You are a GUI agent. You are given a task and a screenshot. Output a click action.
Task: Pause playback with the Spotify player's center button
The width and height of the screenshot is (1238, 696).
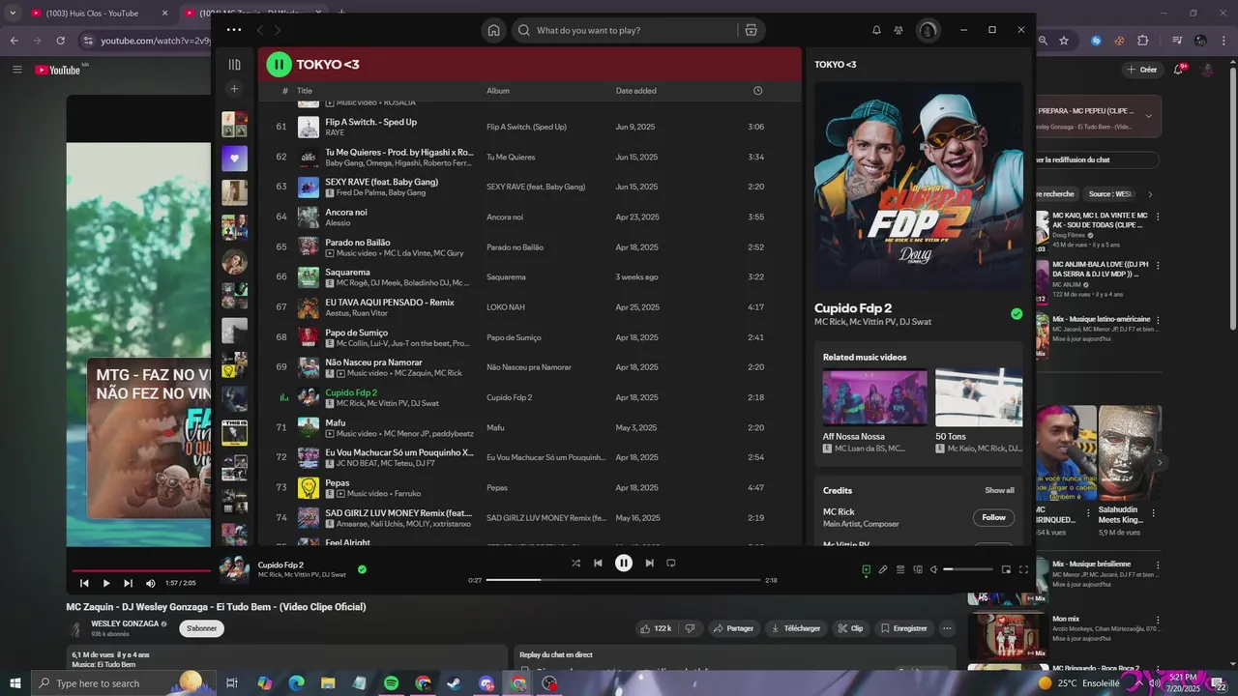click(x=624, y=563)
